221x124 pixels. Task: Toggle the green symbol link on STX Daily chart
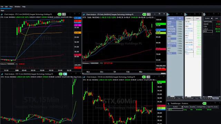point(144,14)
